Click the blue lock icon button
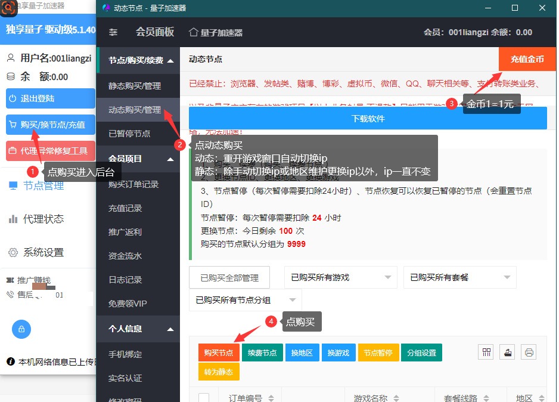Viewport: 559px width, 402px height. (x=21, y=329)
